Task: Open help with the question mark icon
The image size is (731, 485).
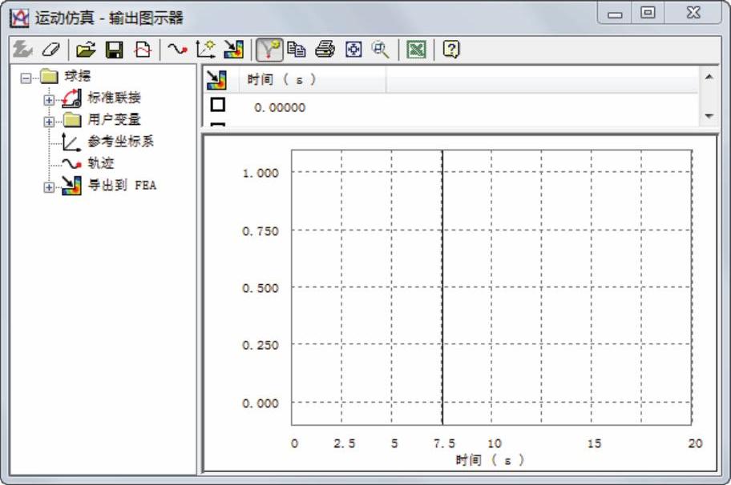Action: coord(450,49)
